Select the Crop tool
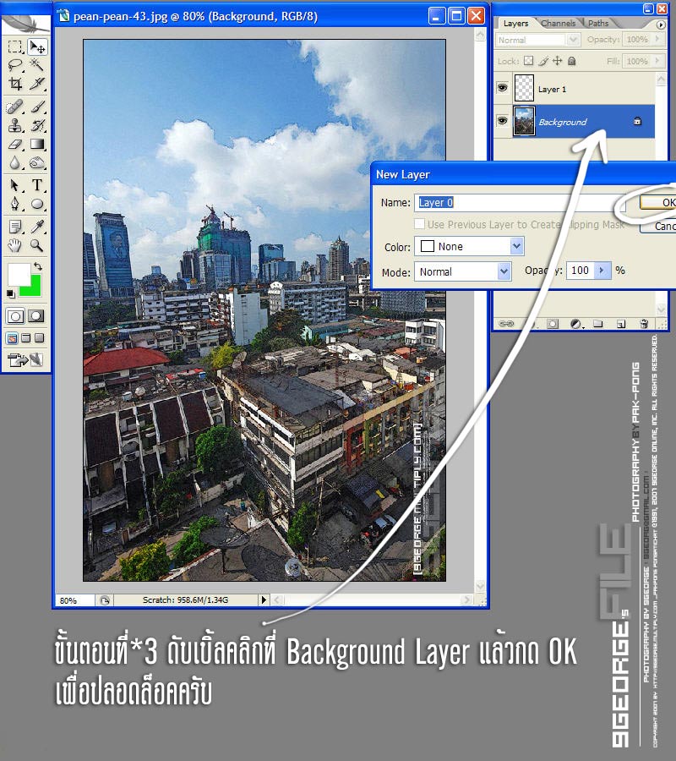This screenshot has width=676, height=761. tap(15, 84)
